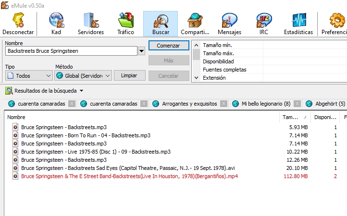Open the Mensajes page
The width and height of the screenshot is (347, 216).
229,24
